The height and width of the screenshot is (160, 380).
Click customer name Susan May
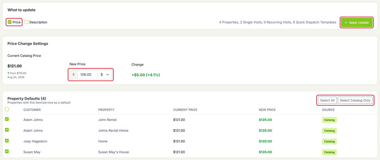(32, 152)
